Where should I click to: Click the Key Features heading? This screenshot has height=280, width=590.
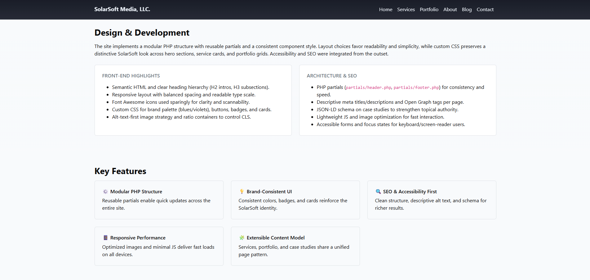(x=120, y=171)
